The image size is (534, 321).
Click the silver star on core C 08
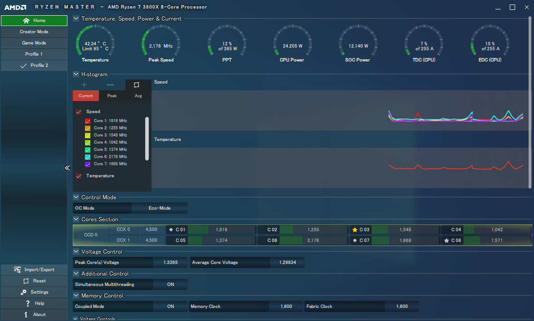446,240
